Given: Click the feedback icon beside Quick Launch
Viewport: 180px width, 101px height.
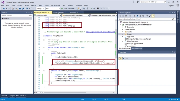Looking at the screenshot, I should pyautogui.click(x=138, y=2).
